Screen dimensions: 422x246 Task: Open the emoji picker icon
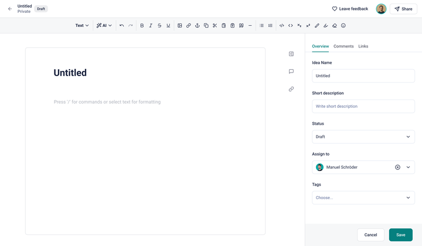(343, 26)
